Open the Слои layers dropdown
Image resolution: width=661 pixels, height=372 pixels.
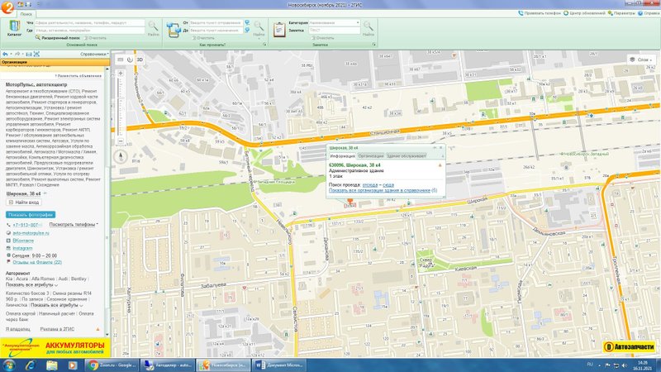641,60
